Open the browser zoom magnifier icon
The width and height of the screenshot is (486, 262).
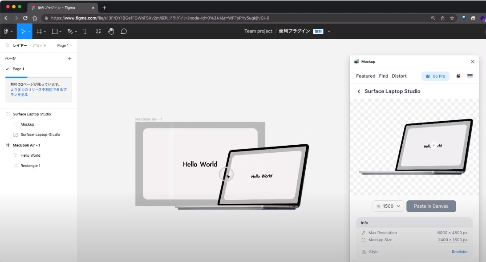(x=433, y=18)
